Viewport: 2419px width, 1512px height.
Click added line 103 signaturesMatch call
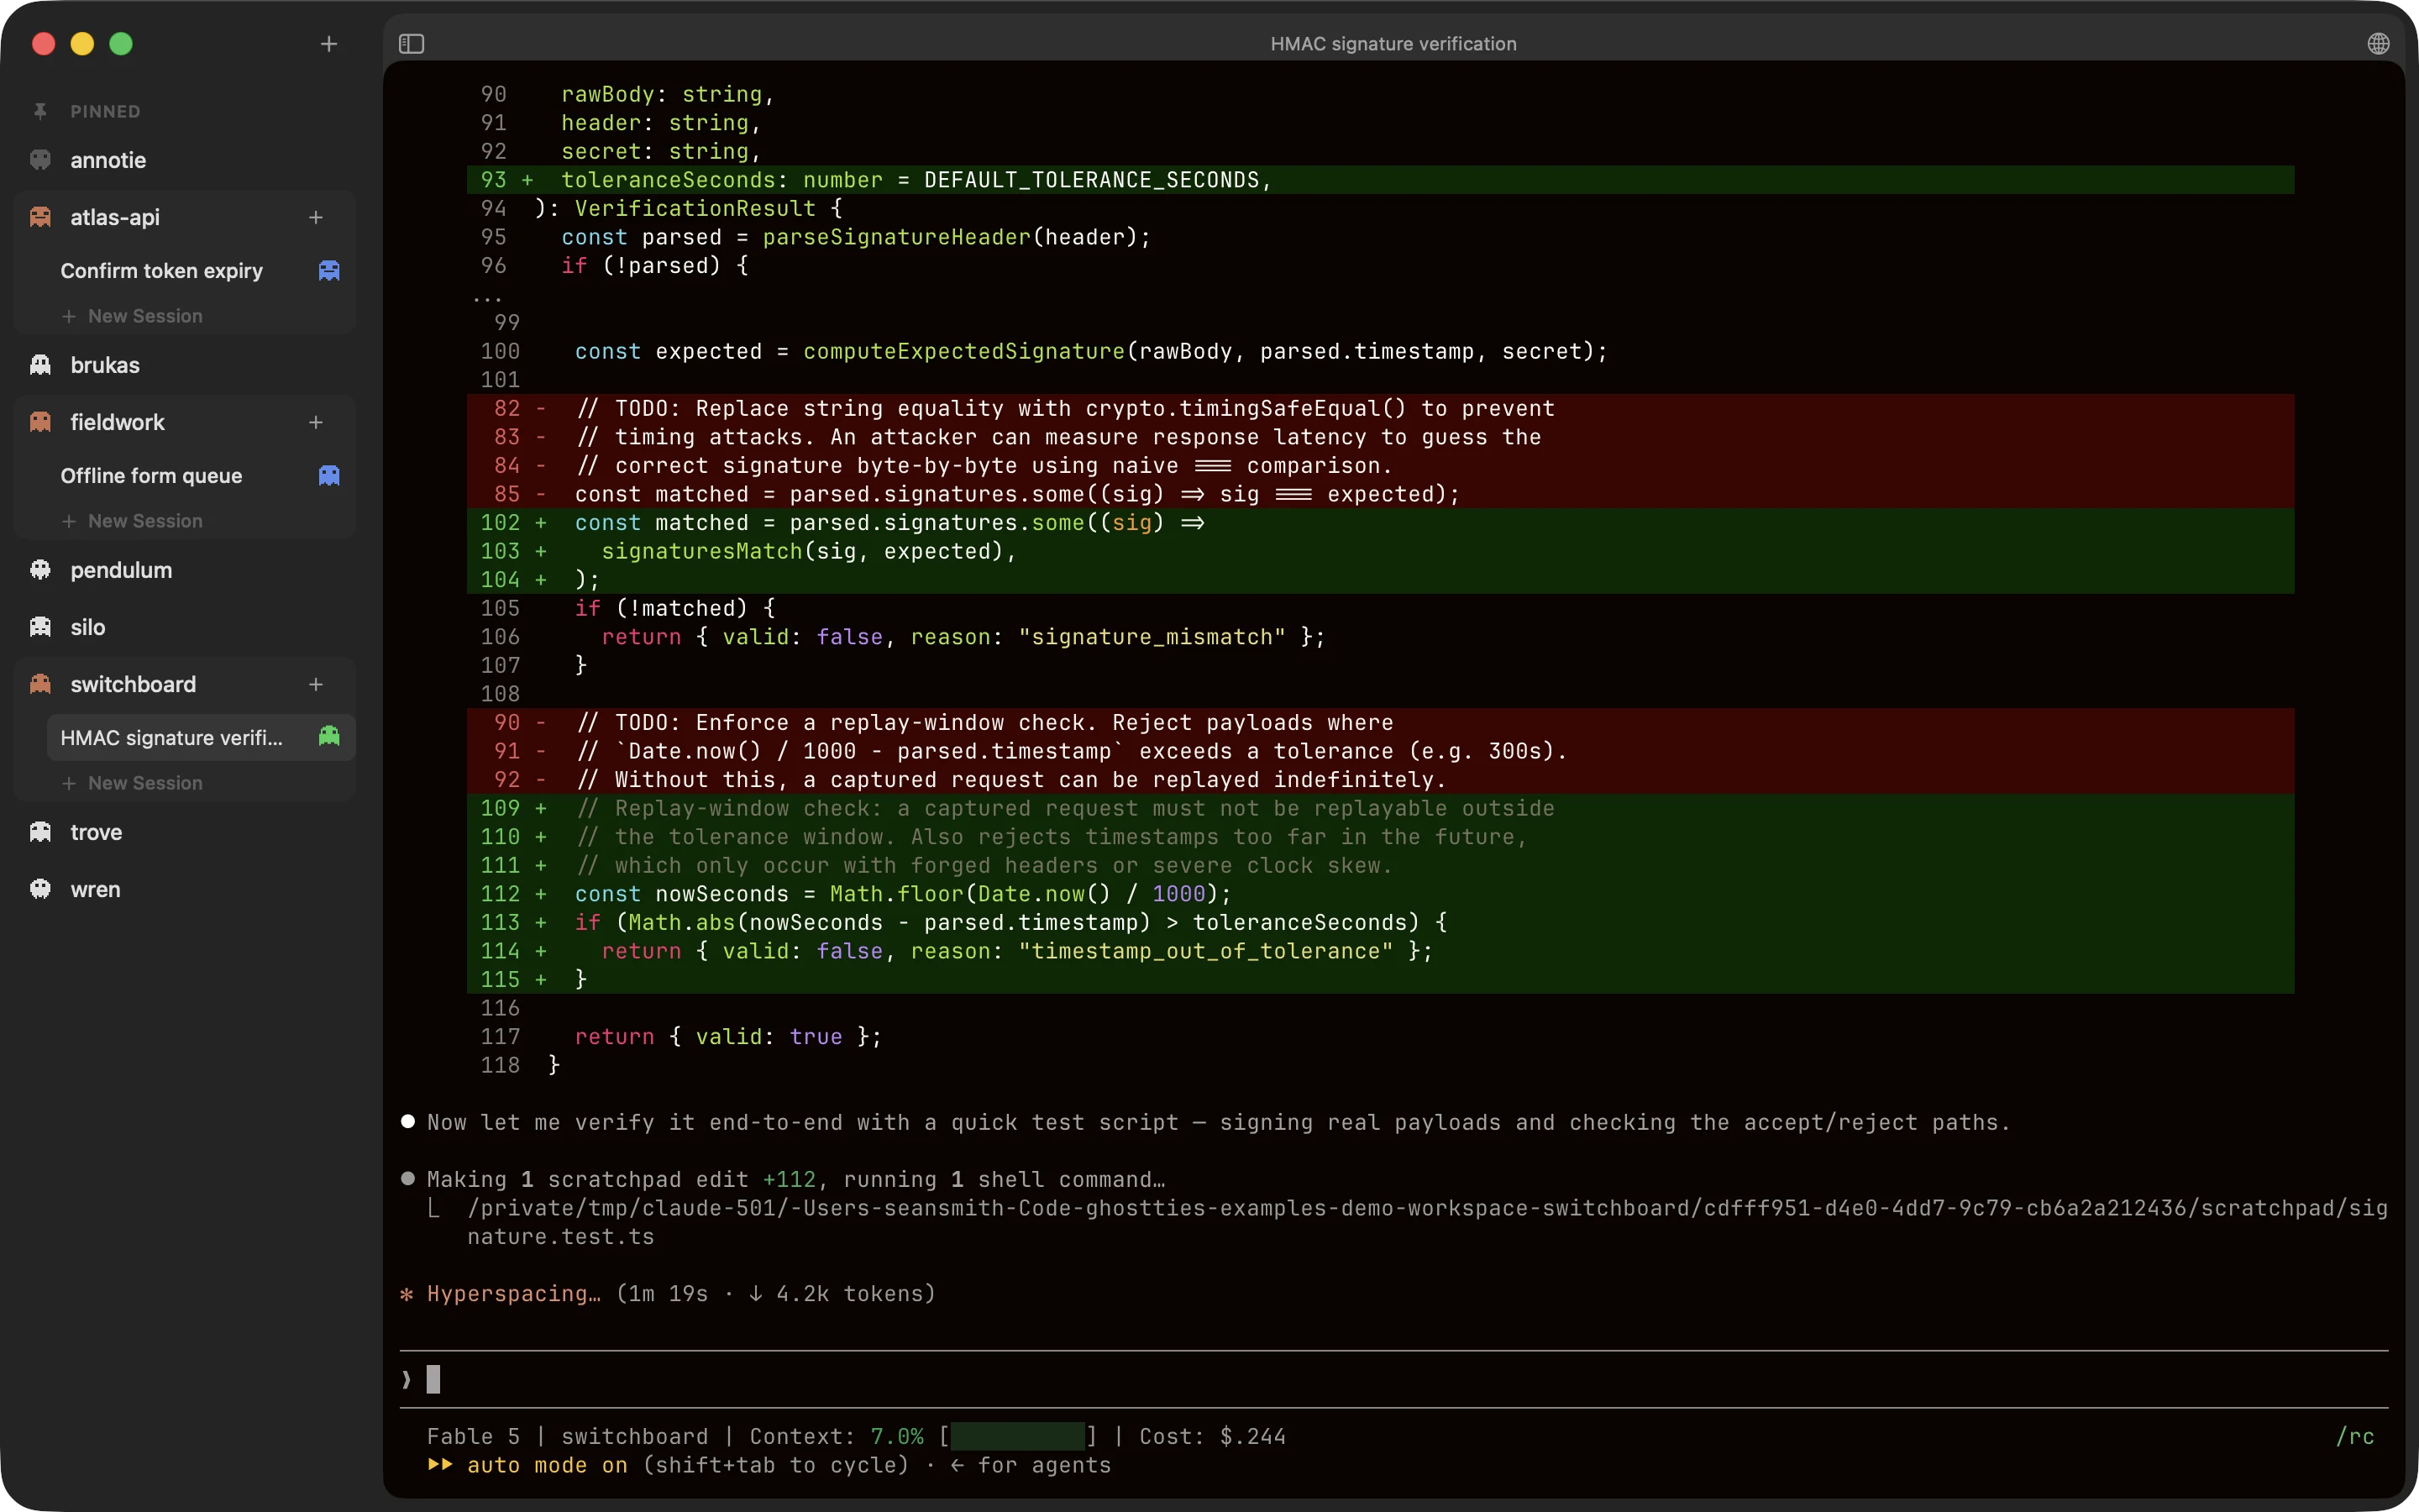(x=1381, y=551)
